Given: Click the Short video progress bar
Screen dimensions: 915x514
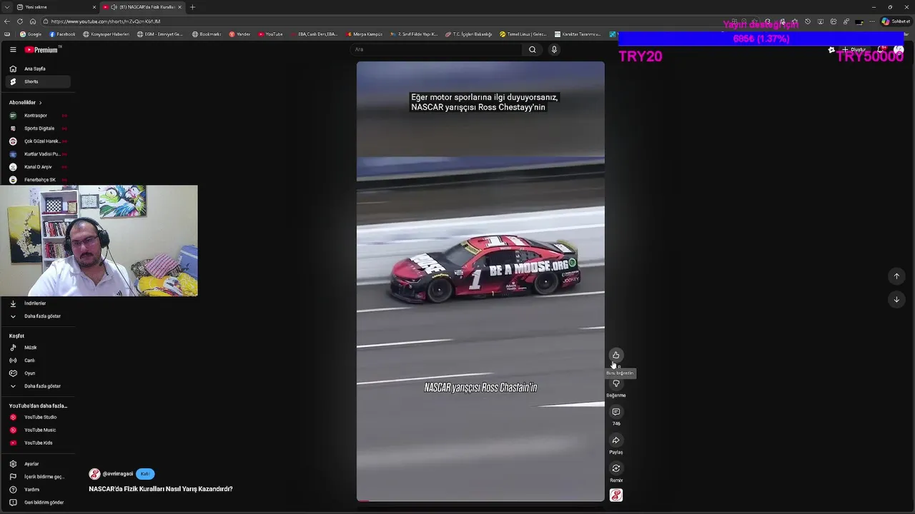Looking at the screenshot, I should pyautogui.click(x=480, y=500).
